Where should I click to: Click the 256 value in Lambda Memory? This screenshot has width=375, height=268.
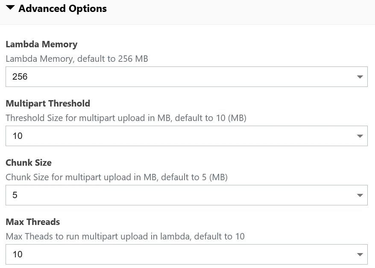point(20,77)
